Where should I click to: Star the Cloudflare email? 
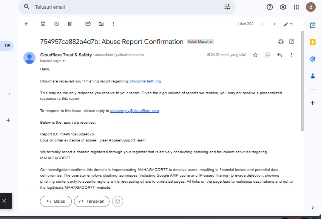pyautogui.click(x=255, y=55)
